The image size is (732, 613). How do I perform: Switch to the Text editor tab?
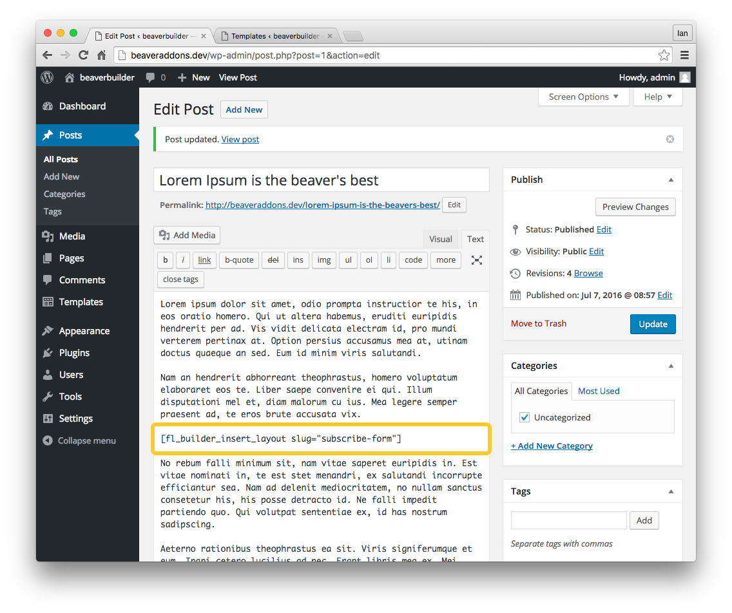pos(476,240)
